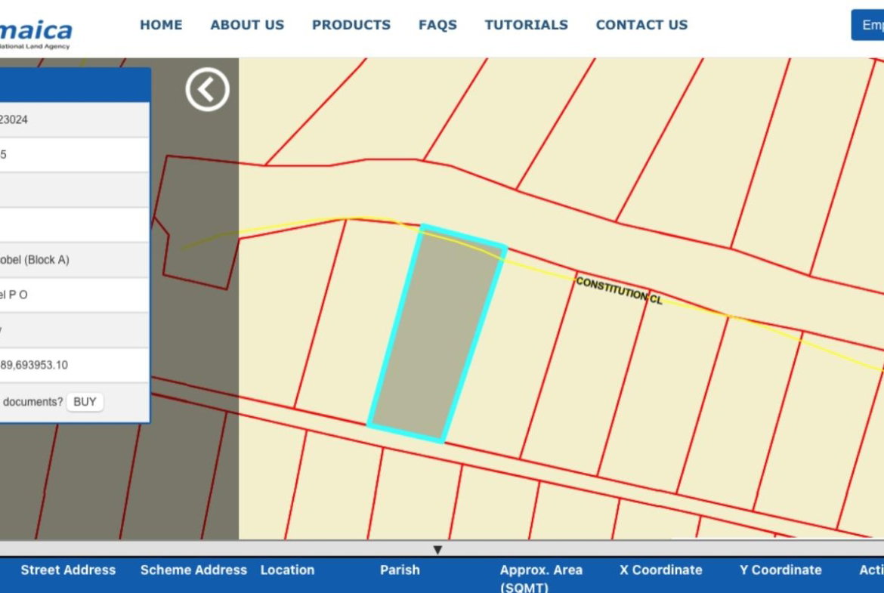884x593 pixels.
Task: Open the HOME menu item
Action: [x=161, y=24]
